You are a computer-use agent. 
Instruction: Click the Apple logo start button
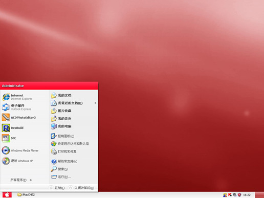coord(7,195)
